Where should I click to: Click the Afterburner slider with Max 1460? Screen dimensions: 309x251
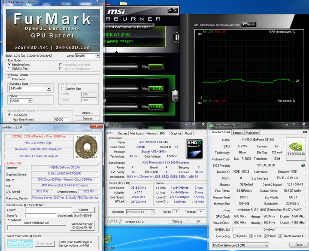click(121, 107)
